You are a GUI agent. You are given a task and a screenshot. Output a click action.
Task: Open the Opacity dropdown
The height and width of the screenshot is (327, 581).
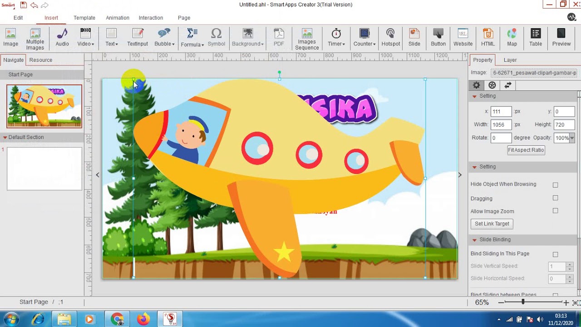pos(572,138)
